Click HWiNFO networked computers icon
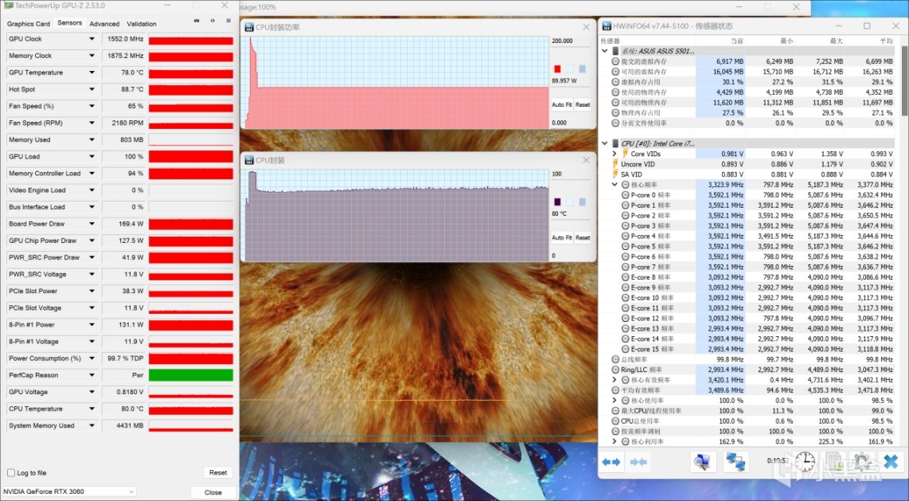909x501 pixels. tap(735, 462)
